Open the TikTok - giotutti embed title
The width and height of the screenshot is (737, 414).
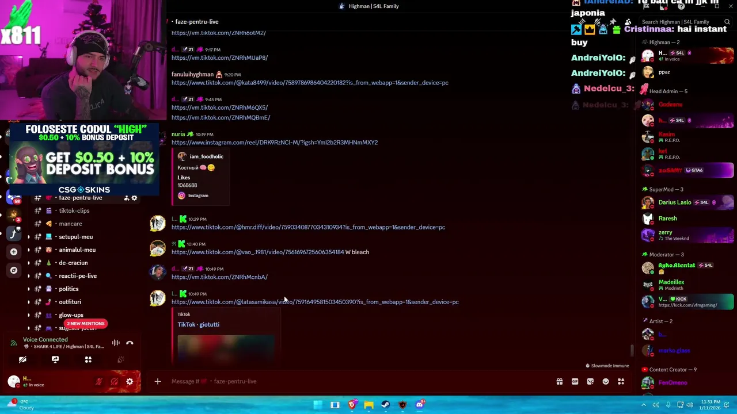click(x=199, y=324)
